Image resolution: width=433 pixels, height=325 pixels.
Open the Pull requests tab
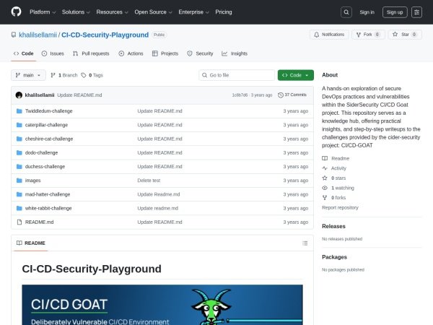pos(91,53)
